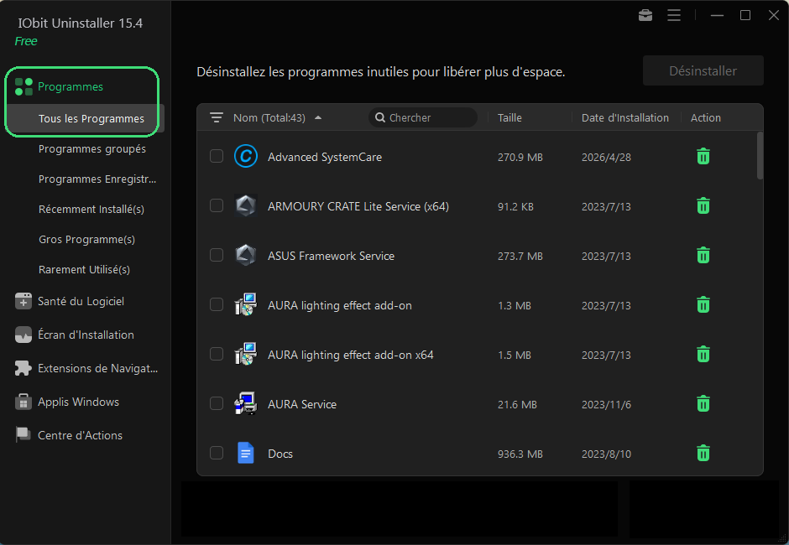Viewport: 789px width, 545px height.
Task: Click trash icon for Advanced SystemCare
Action: point(703,156)
